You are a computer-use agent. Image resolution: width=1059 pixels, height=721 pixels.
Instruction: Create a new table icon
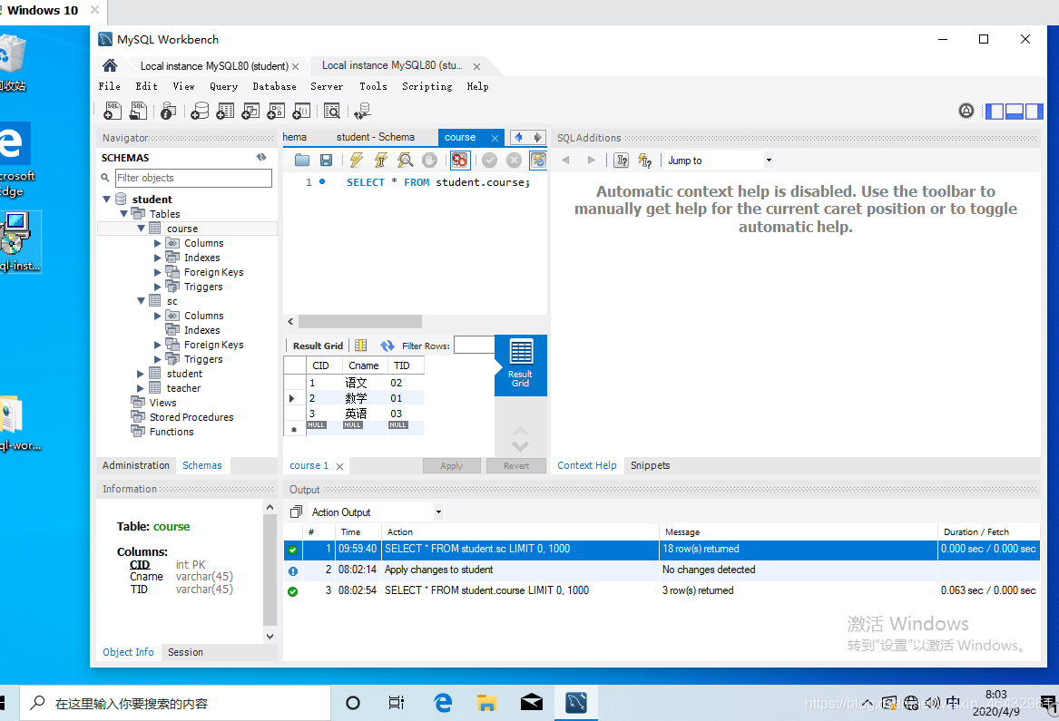(225, 111)
